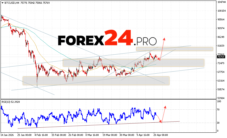Click the upper resistance rectangle near 81659
The height and width of the screenshot is (138, 227).
click(x=174, y=49)
